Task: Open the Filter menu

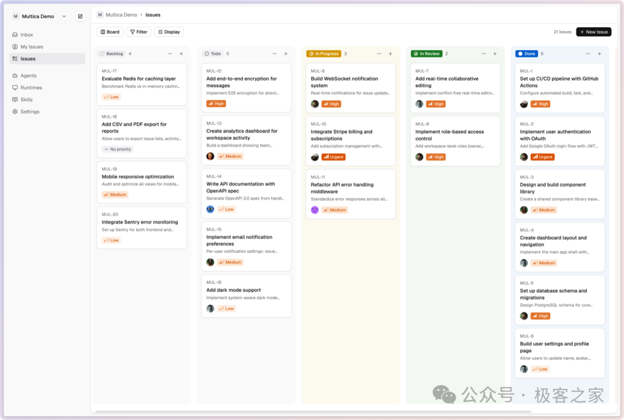Action: tap(139, 32)
